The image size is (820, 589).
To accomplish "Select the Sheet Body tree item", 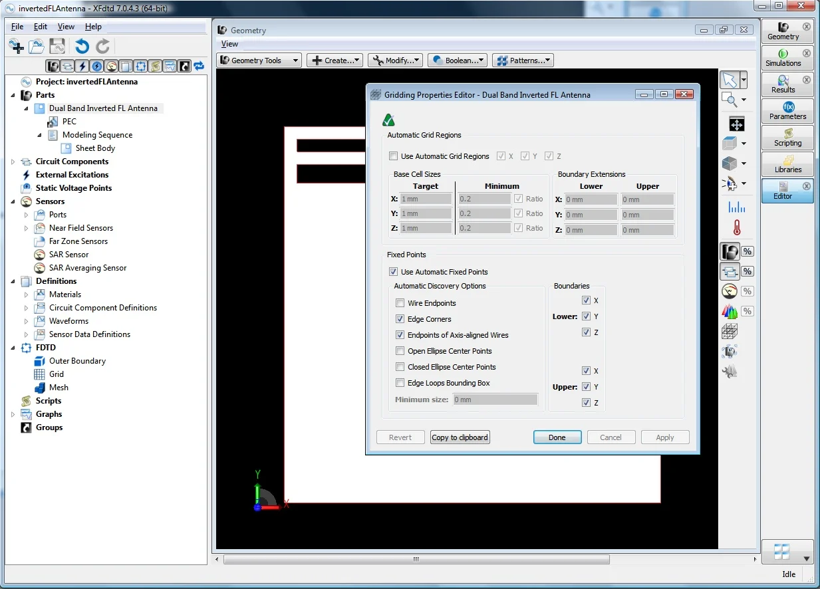I will (95, 148).
